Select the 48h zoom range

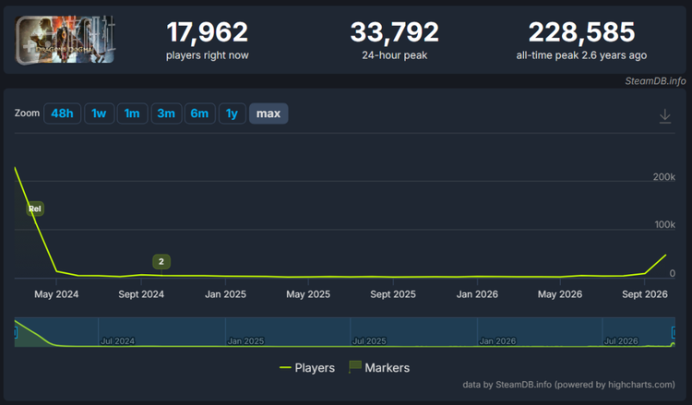[62, 113]
